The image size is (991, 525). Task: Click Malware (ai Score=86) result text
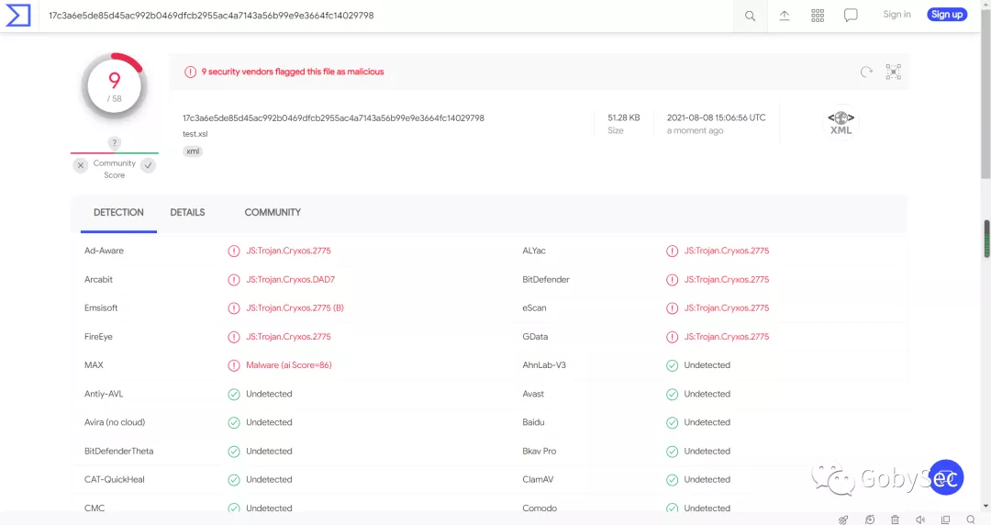288,365
